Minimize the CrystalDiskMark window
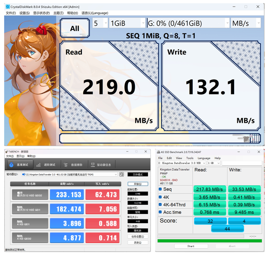 pos(234,7)
